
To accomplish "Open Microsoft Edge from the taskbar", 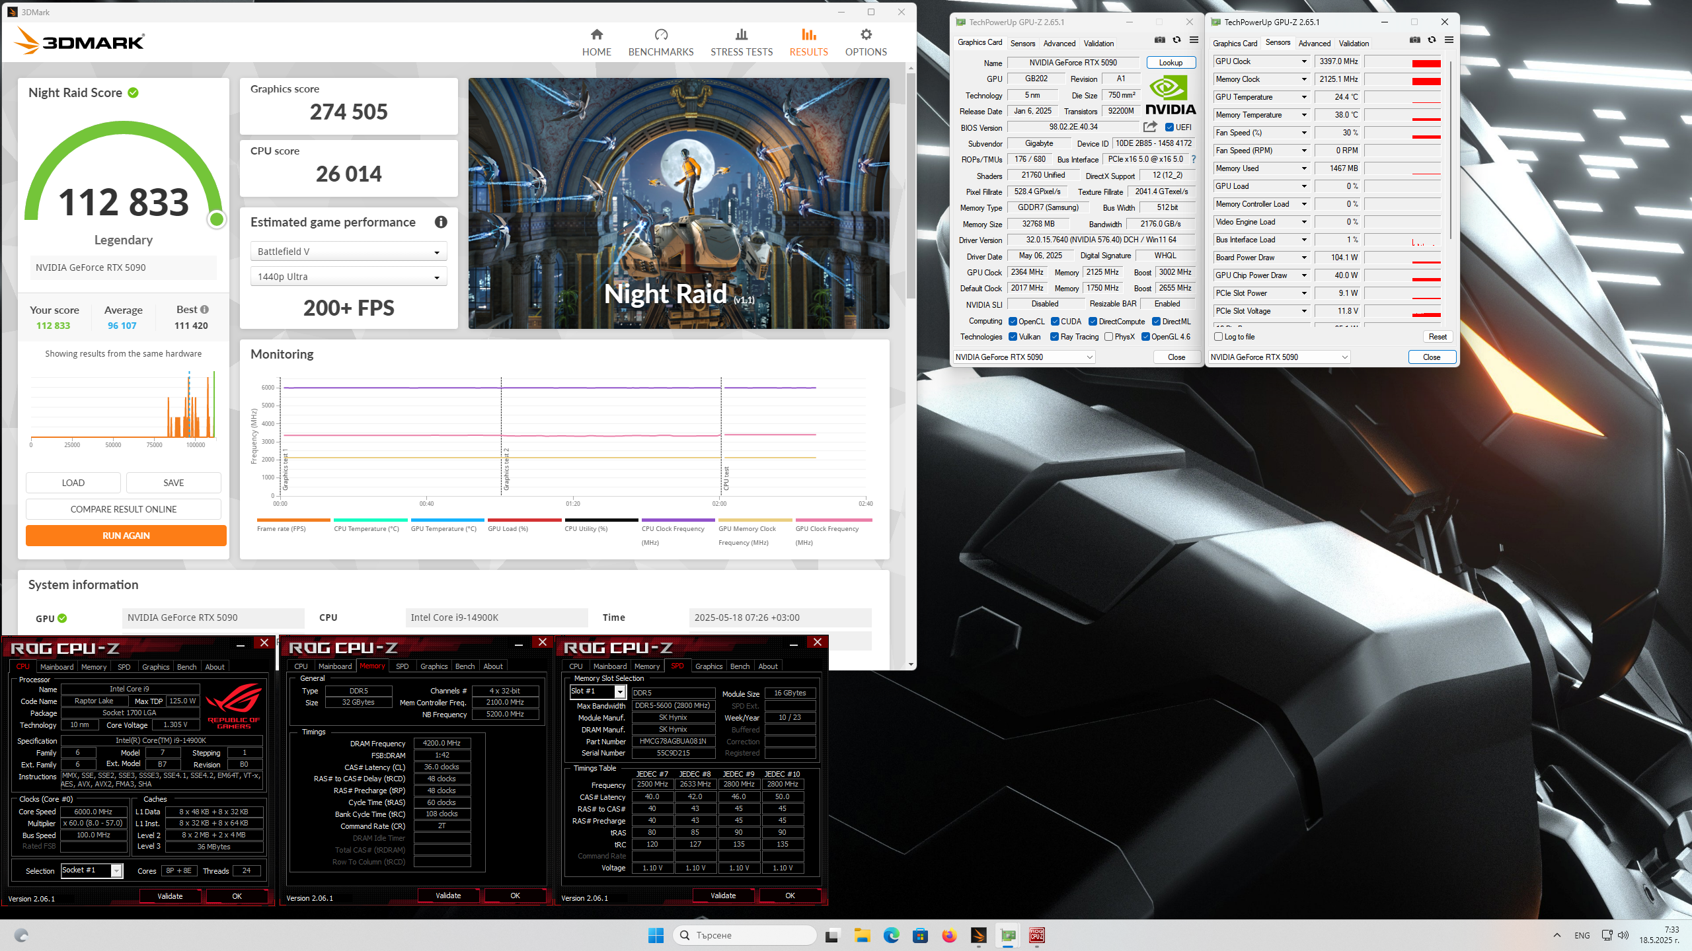I will (891, 935).
